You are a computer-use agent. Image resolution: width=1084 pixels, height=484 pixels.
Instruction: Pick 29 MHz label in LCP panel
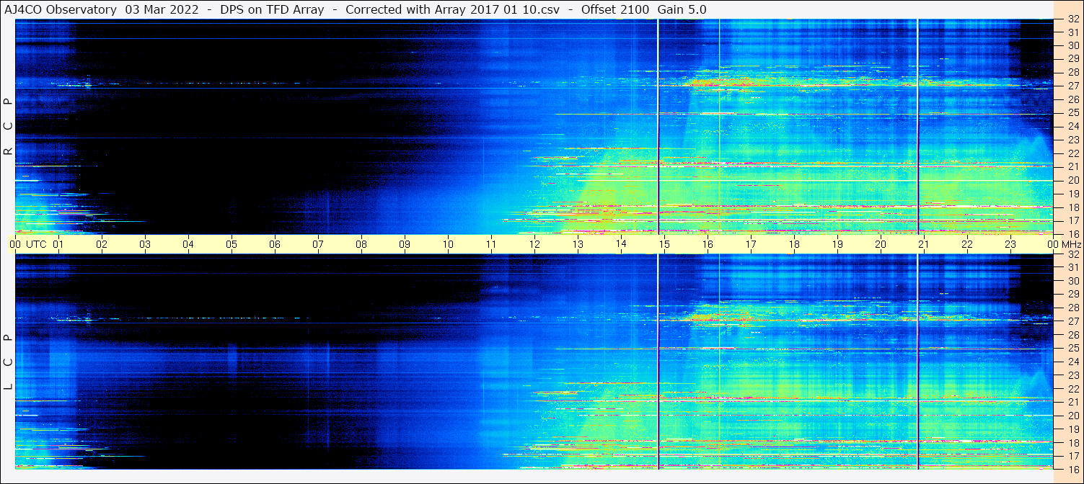1072,295
